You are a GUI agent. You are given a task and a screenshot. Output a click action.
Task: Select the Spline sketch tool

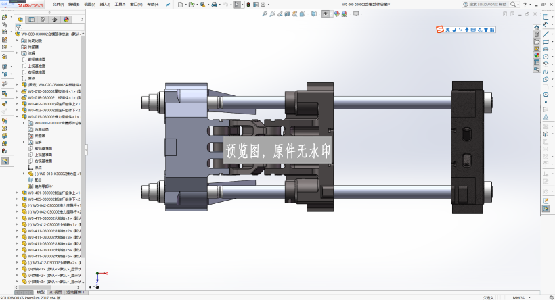coord(546,72)
